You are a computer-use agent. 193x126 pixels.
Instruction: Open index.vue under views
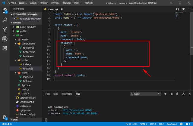[28, 77]
